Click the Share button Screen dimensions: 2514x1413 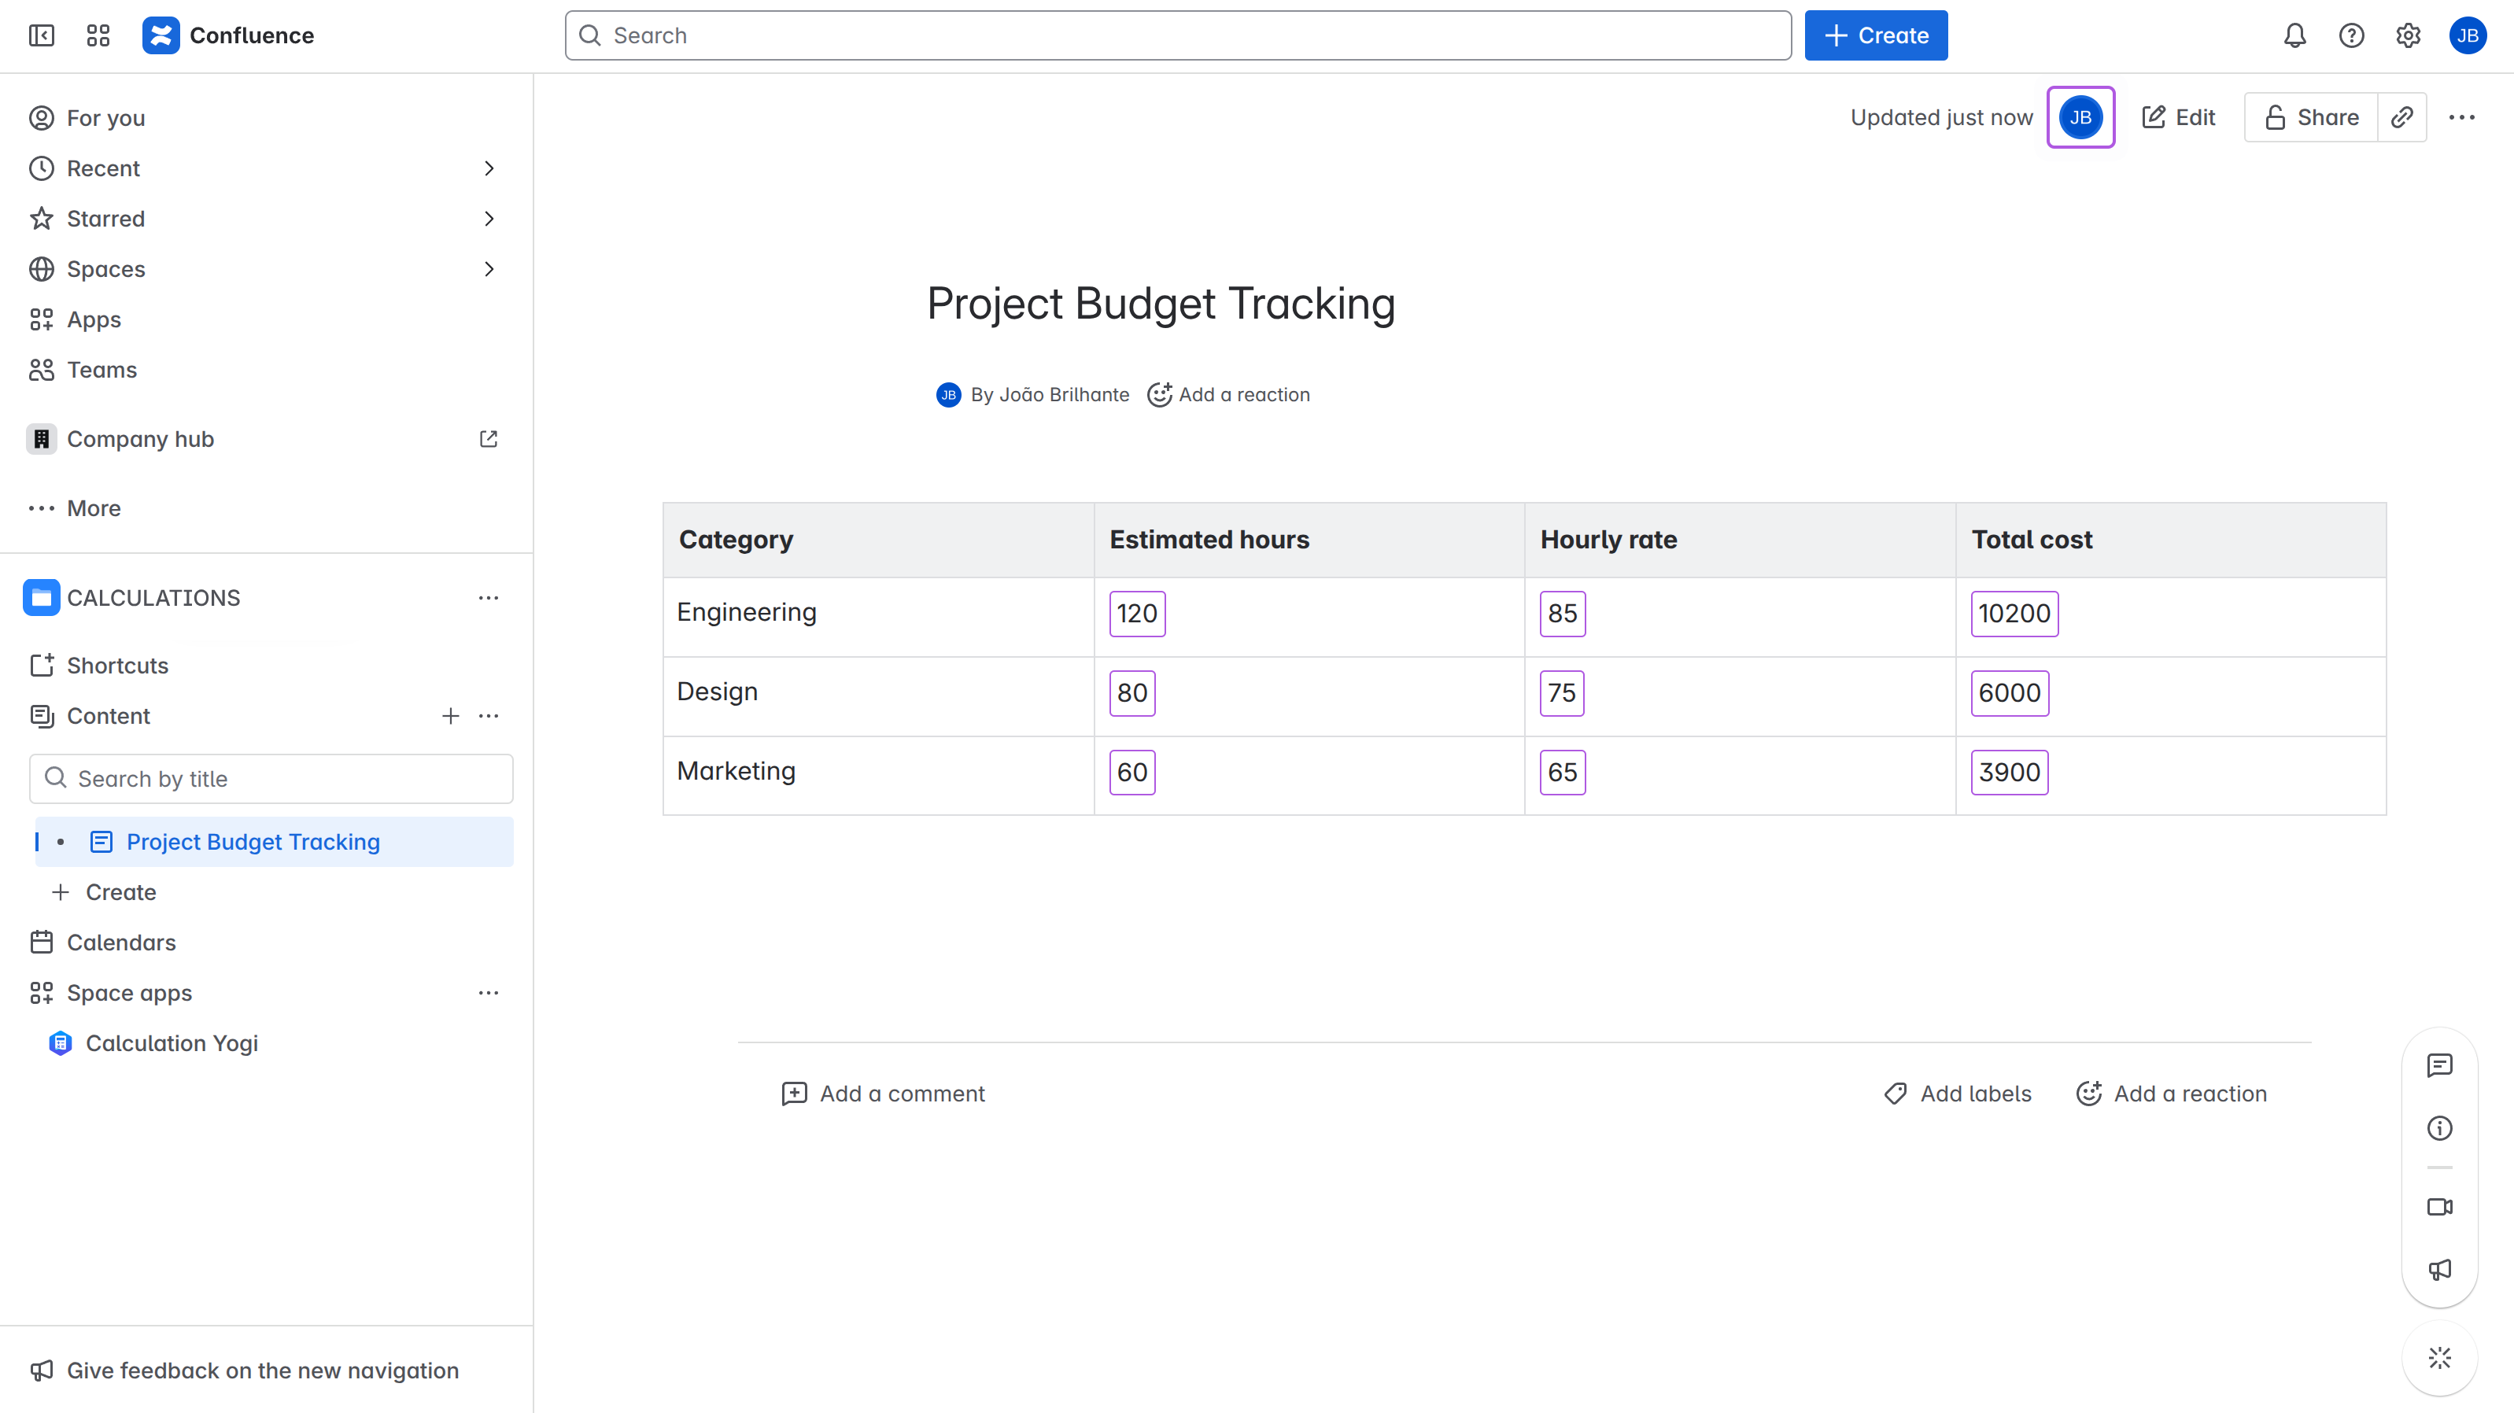tap(2311, 117)
